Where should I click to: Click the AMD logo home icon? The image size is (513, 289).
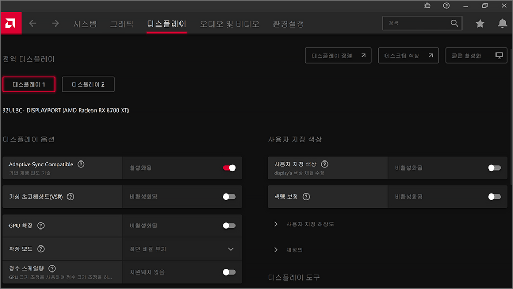(x=11, y=23)
